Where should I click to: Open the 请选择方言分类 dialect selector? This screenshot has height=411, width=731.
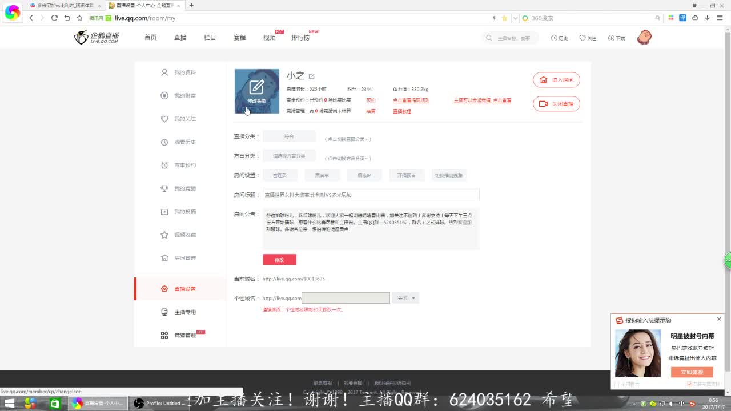[289, 156]
